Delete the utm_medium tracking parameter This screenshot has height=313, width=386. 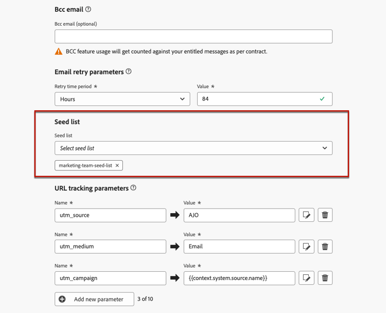click(x=325, y=247)
